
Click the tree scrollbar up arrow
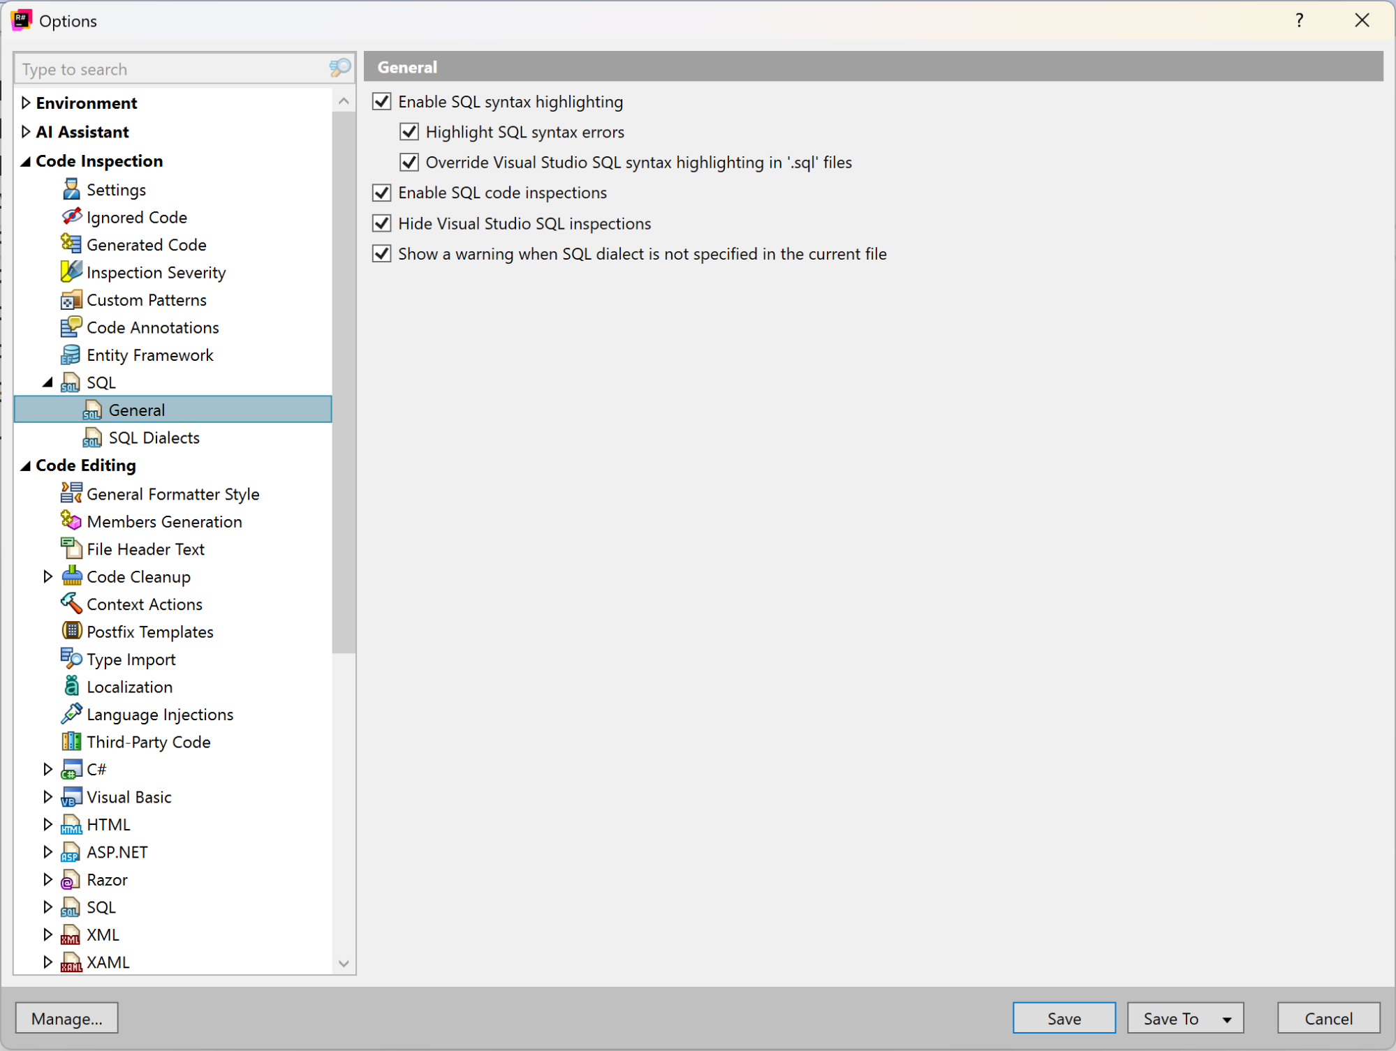coord(344,101)
